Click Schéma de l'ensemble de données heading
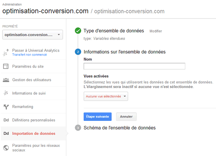This screenshot has height=156, width=216. tap(120, 128)
